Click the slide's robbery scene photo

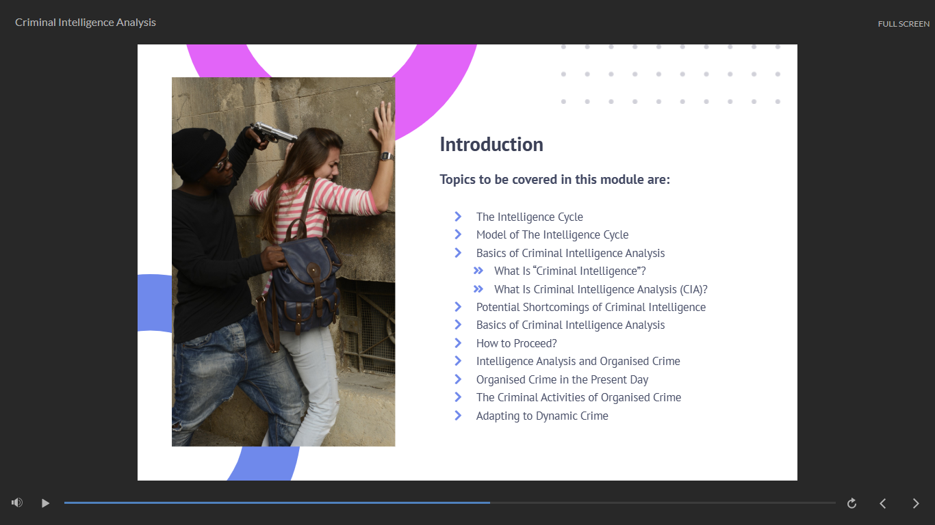(x=283, y=262)
